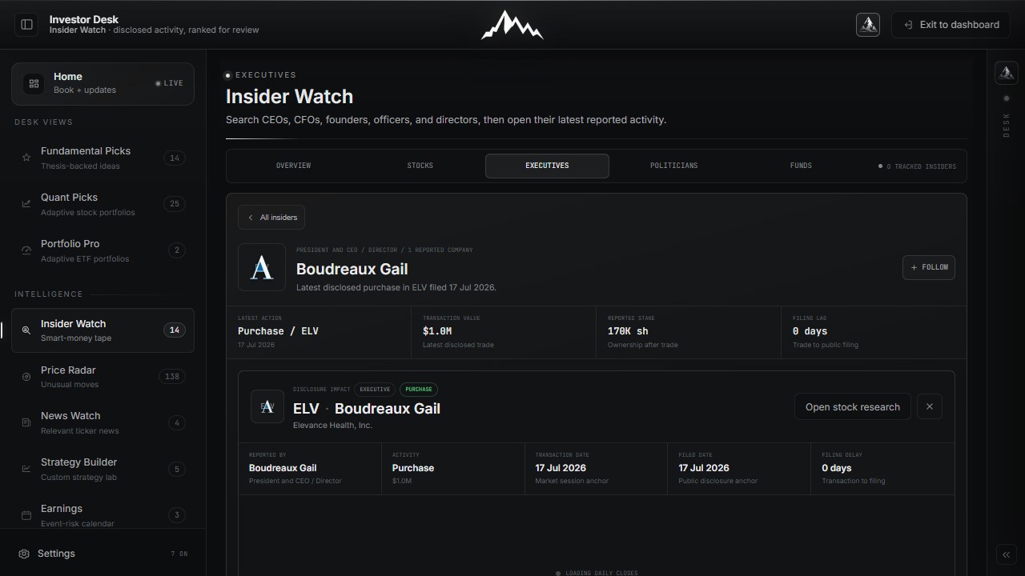Click the exit arrow icon in button
The image size is (1025, 576).
pos(908,25)
